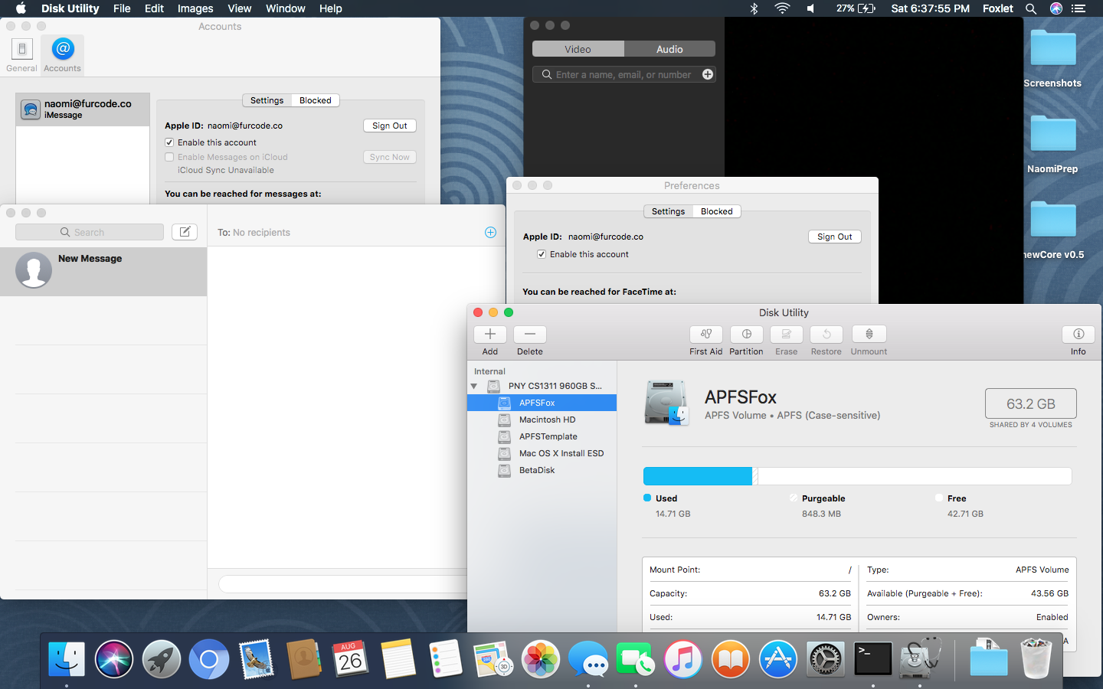1103x689 pixels.
Task: Unmount the selected APFSFox volume
Action: click(x=869, y=334)
